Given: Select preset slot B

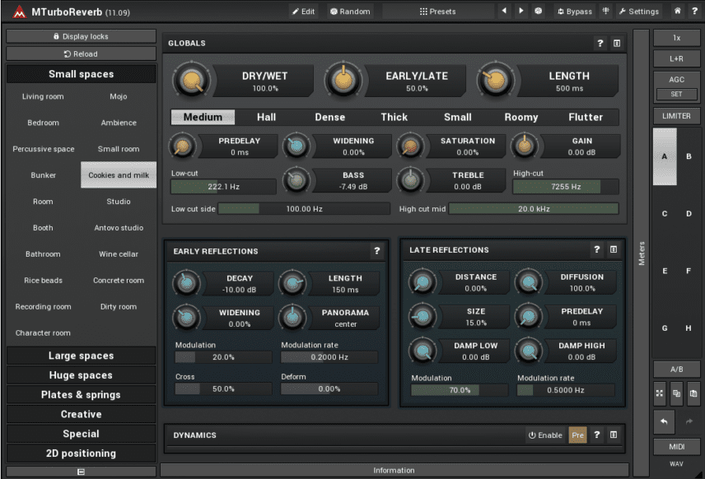Looking at the screenshot, I should click(689, 156).
